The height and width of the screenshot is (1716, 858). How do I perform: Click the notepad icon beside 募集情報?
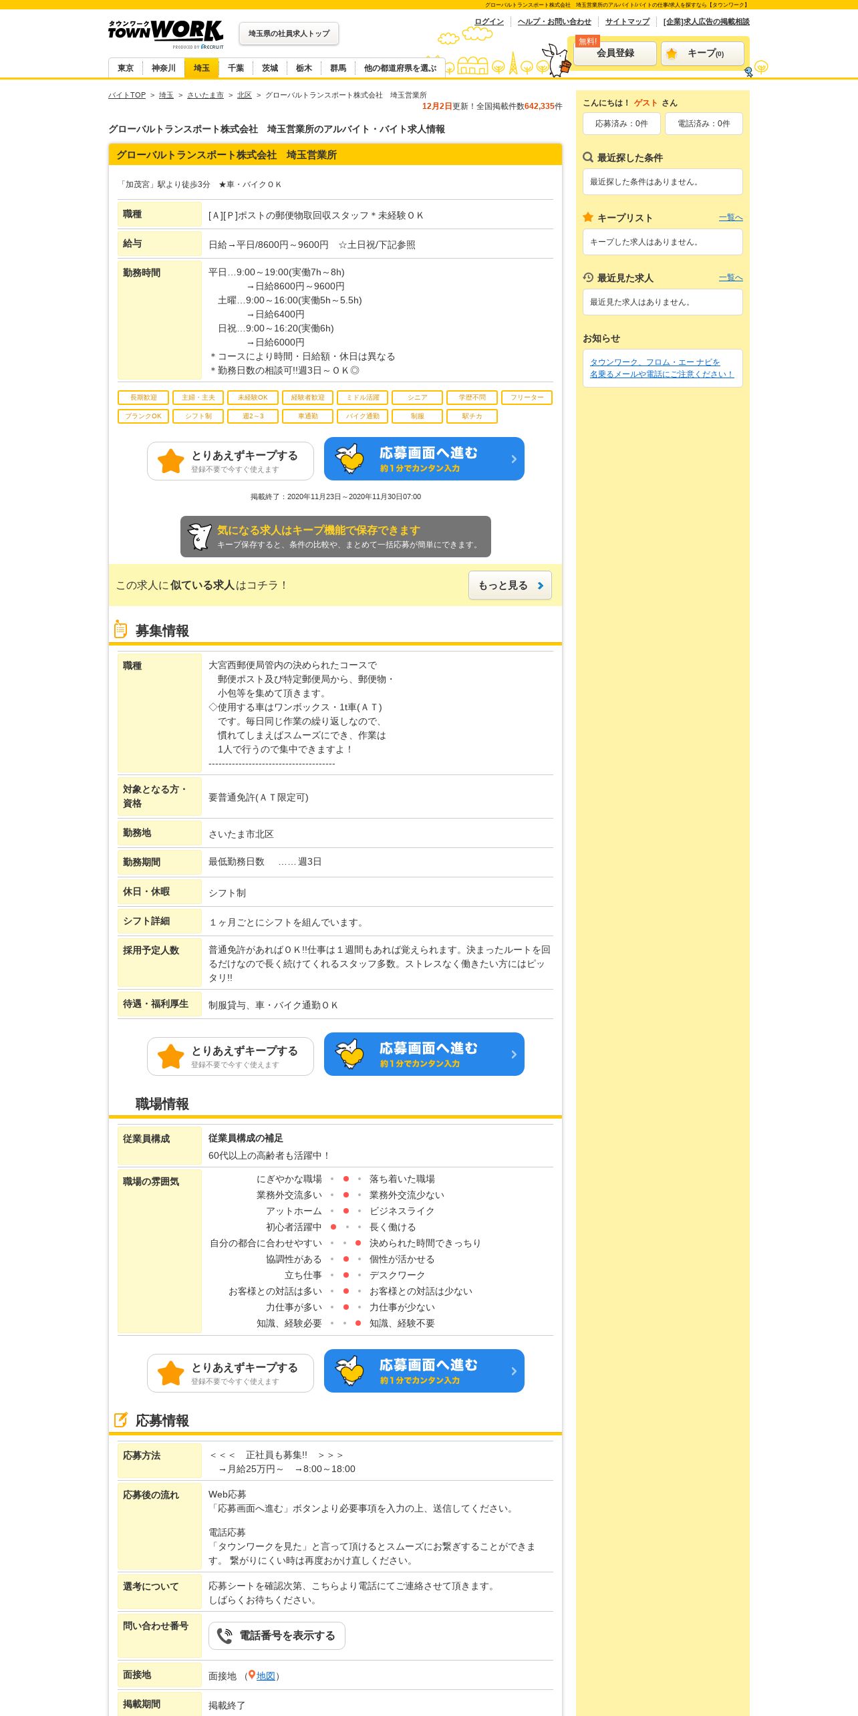tap(120, 629)
